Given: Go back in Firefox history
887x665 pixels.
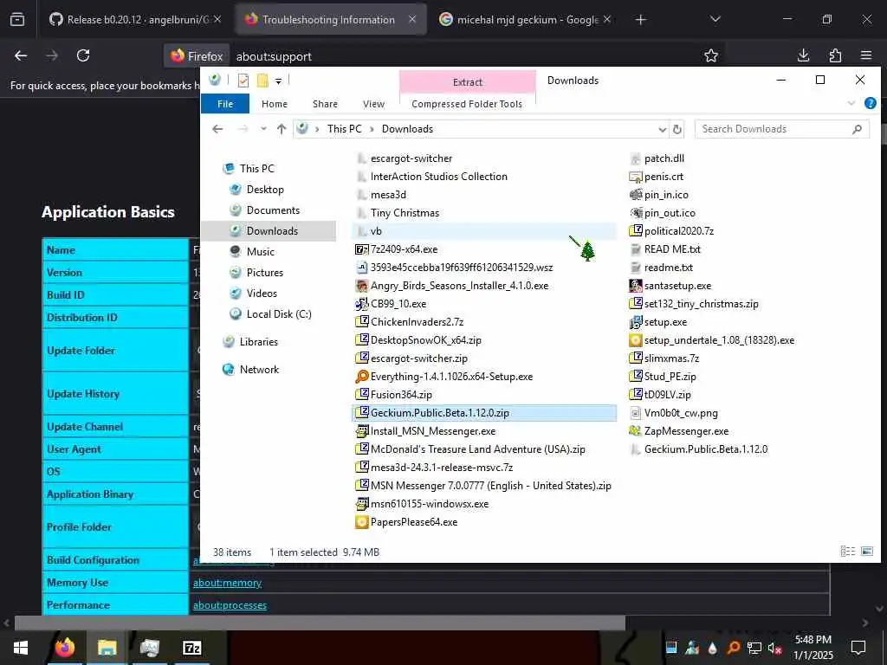Looking at the screenshot, I should click(x=21, y=55).
